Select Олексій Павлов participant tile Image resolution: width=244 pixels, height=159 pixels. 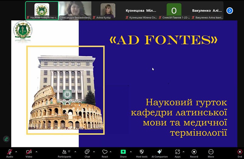click(174, 11)
